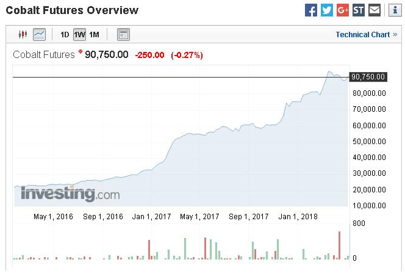Click the Jan 1, 2017 date marker
The image size is (405, 276).
[x=151, y=216]
